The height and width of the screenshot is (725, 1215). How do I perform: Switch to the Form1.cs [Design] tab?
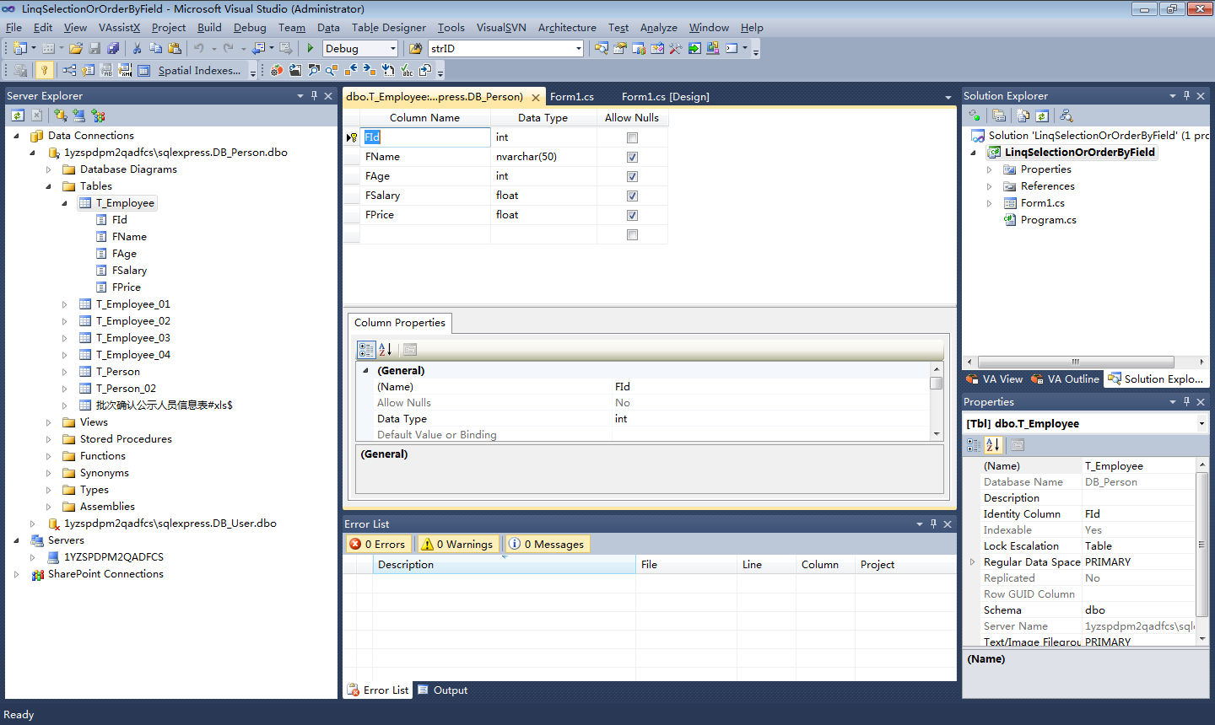click(665, 97)
